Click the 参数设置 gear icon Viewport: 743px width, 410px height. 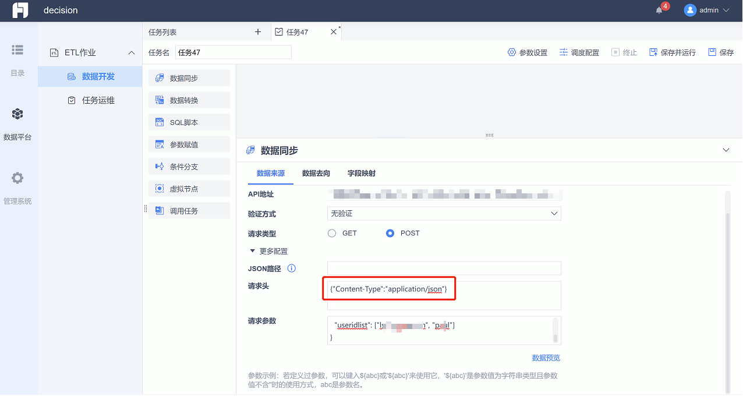(512, 52)
